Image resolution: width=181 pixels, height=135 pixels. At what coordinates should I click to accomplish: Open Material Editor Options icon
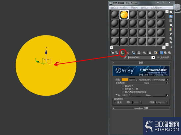(x=171, y=38)
